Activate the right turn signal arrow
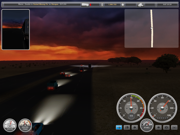Image resolution: width=180 pixels, height=135 pixels. click(x=159, y=127)
